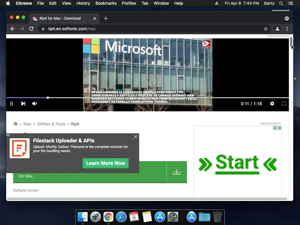
Task: Open the Apple menu
Action: (8, 3)
